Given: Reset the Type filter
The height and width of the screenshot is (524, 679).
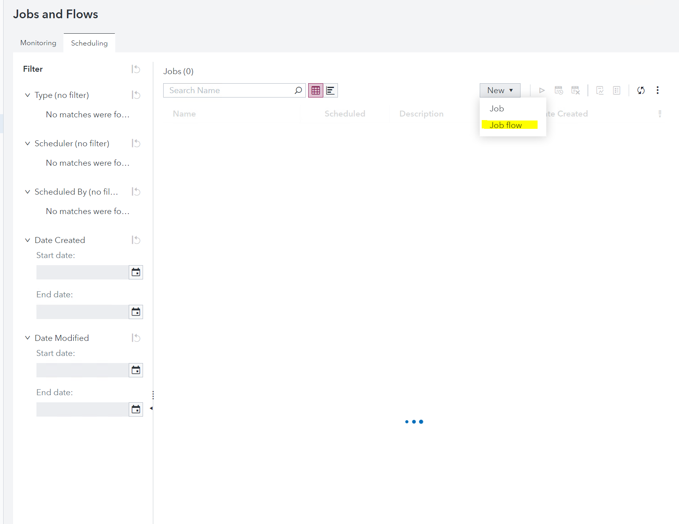Looking at the screenshot, I should pos(136,95).
